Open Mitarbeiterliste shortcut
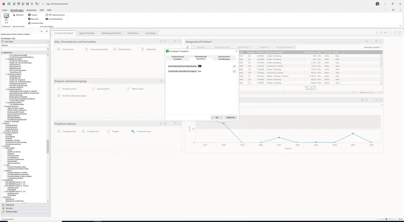404x222 pixels. [x=122, y=49]
